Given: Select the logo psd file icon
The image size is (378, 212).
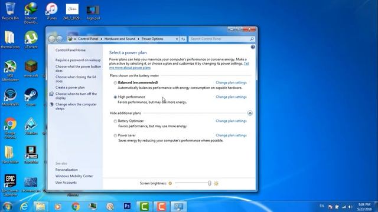Looking at the screenshot, I should [93, 12].
